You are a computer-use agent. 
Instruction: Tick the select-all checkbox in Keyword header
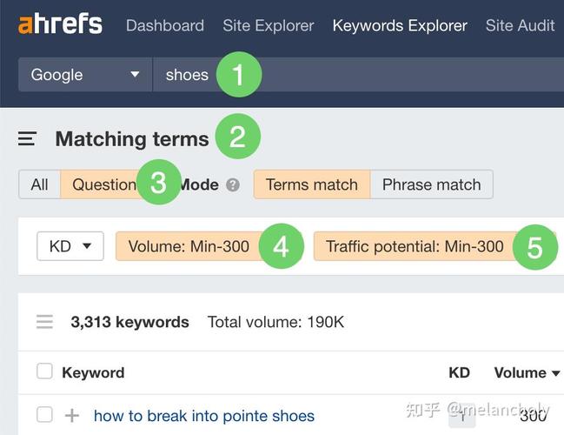(x=44, y=371)
